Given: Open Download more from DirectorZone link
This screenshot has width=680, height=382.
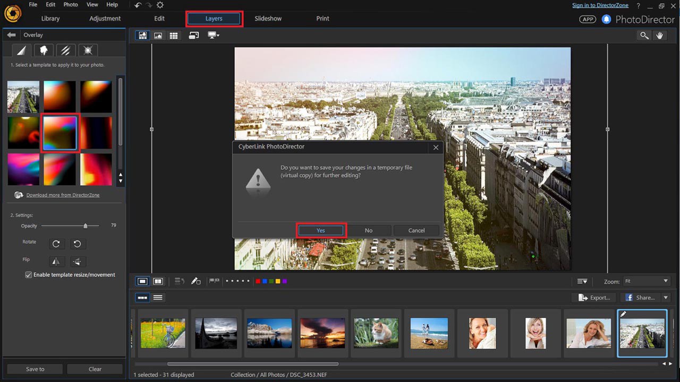Looking at the screenshot, I should pyautogui.click(x=63, y=195).
